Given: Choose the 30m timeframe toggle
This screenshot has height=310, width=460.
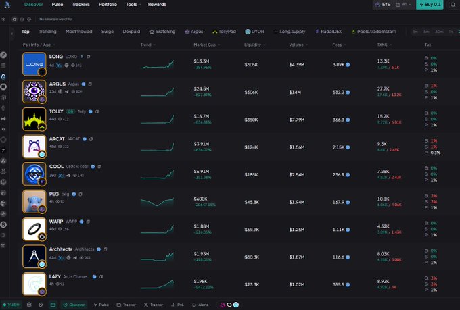Looking at the screenshot, I should point(439,32).
